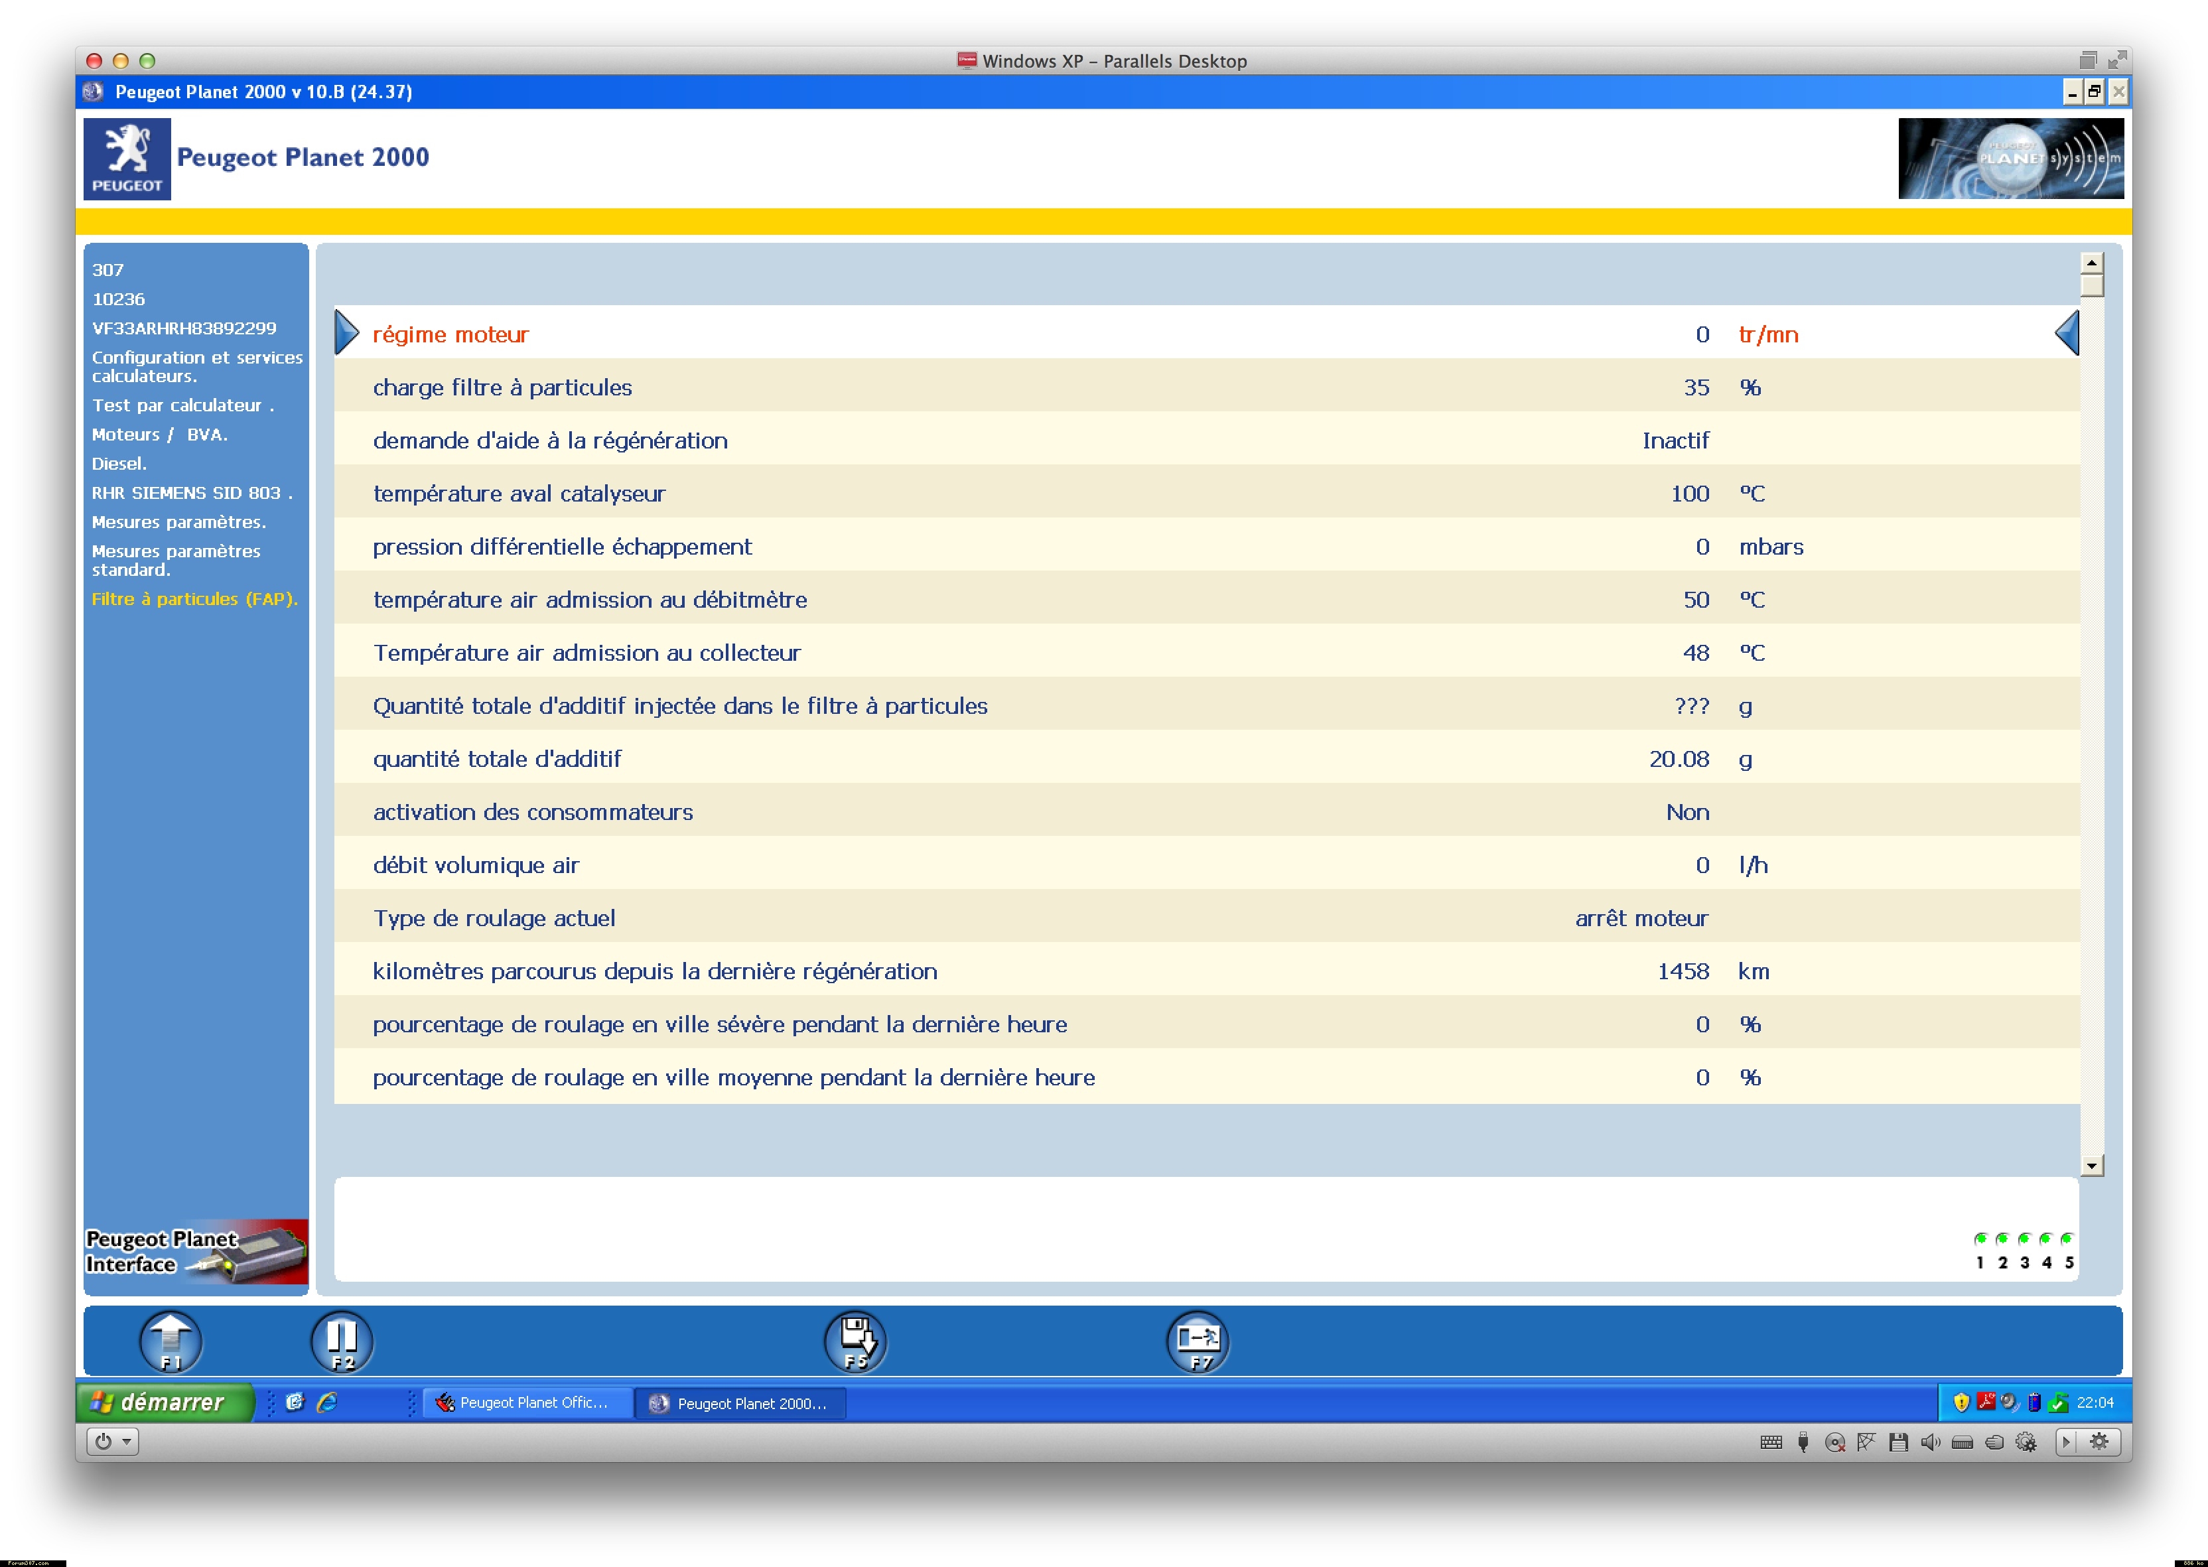The image size is (2208, 1567).
Task: Click the blue battery tray icon
Action: 2034,1403
